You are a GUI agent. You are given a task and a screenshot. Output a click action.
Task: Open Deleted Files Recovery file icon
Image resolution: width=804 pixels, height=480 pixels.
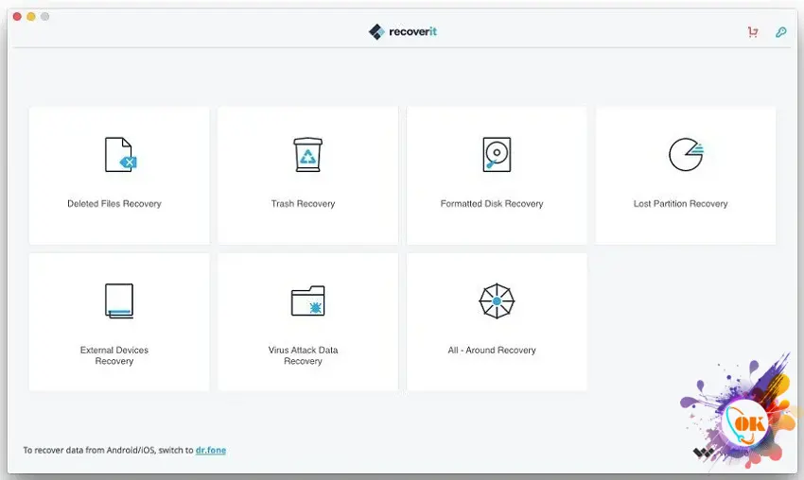click(120, 154)
